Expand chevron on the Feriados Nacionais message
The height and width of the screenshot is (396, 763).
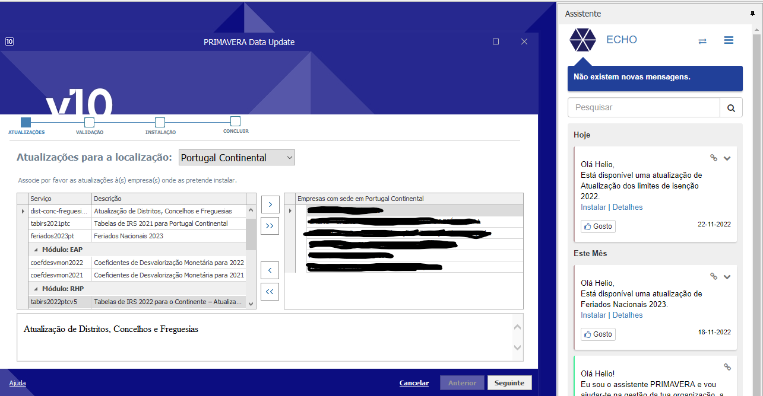(727, 277)
